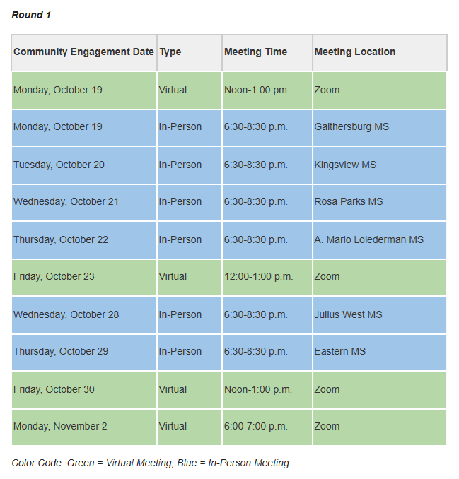The height and width of the screenshot is (479, 459).
Task: Click the Community Engagement Date header
Action: click(84, 52)
